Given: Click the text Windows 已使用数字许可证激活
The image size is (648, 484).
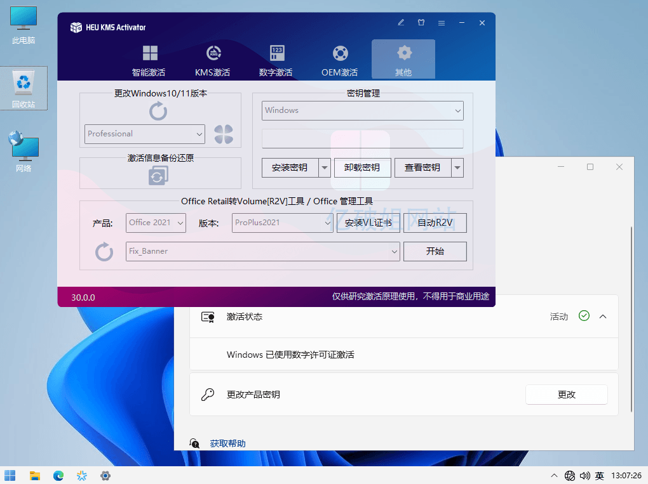Looking at the screenshot, I should coord(290,355).
